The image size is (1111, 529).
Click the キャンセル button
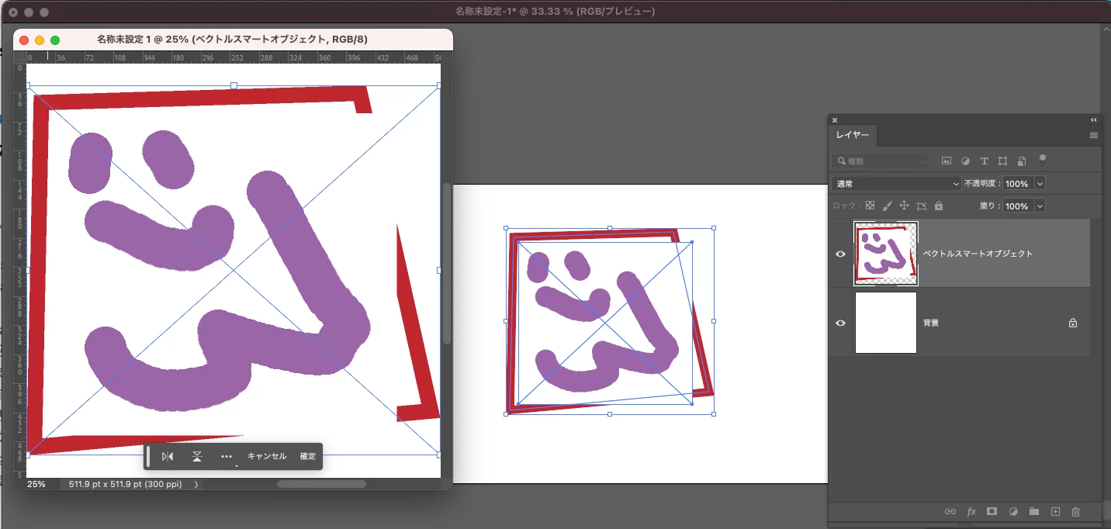[x=267, y=456]
